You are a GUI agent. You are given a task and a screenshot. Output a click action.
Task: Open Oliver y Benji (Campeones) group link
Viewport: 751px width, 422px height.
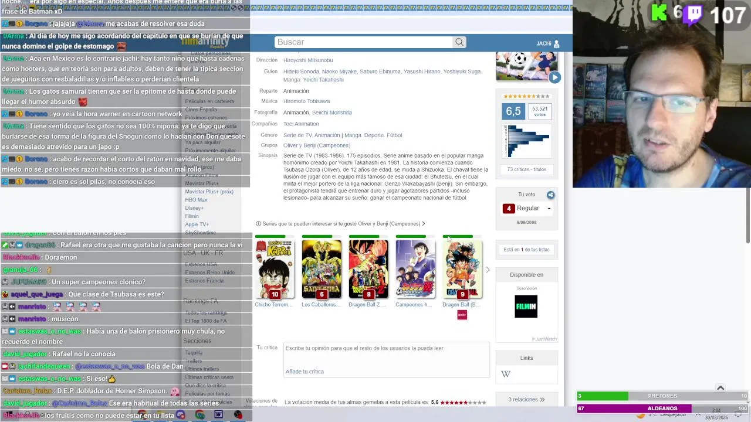coord(317,145)
